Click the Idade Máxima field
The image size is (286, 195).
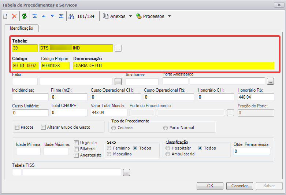[x=56, y=151]
